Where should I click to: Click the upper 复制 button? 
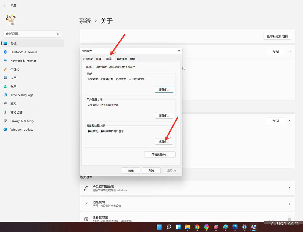tap(275, 51)
